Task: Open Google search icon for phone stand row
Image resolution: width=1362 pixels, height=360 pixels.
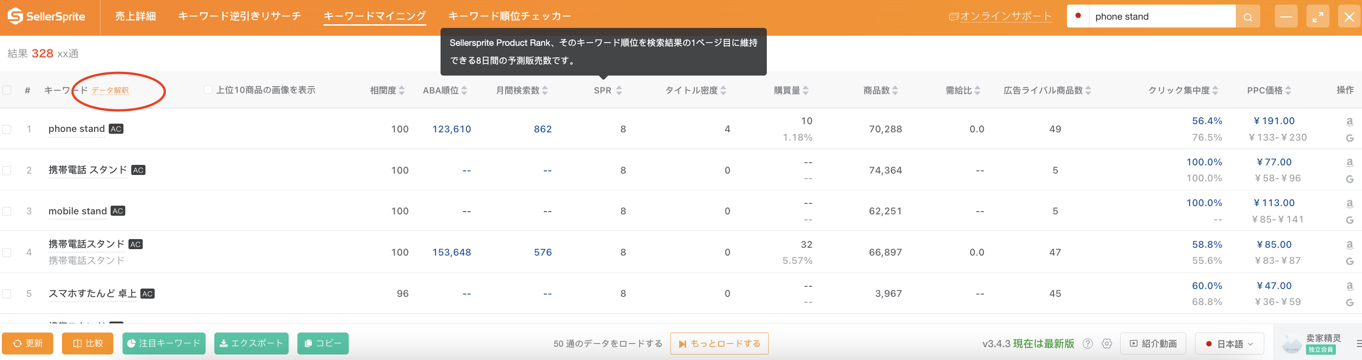Action: point(1349,138)
